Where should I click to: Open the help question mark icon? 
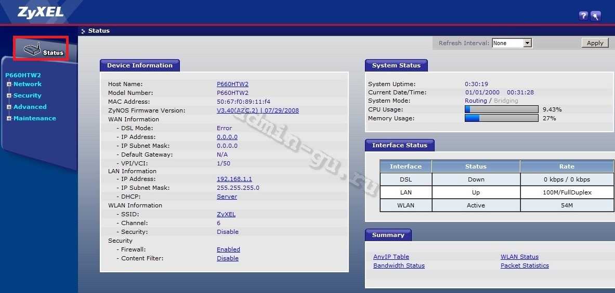coord(583,16)
